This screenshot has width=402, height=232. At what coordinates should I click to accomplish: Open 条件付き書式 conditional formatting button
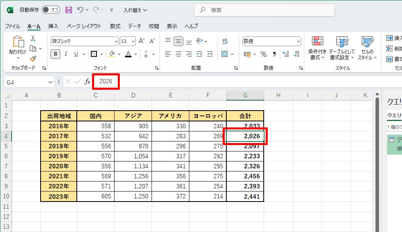click(318, 48)
